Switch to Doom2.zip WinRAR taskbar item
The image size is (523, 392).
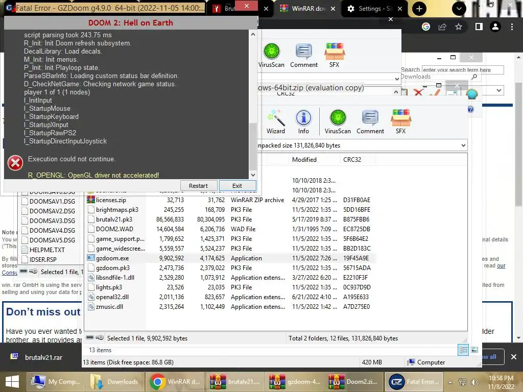[x=352, y=382]
